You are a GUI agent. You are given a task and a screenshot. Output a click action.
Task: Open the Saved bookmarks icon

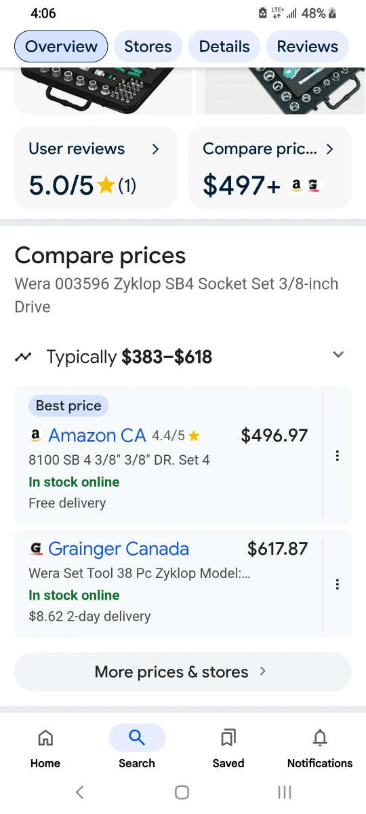click(228, 737)
